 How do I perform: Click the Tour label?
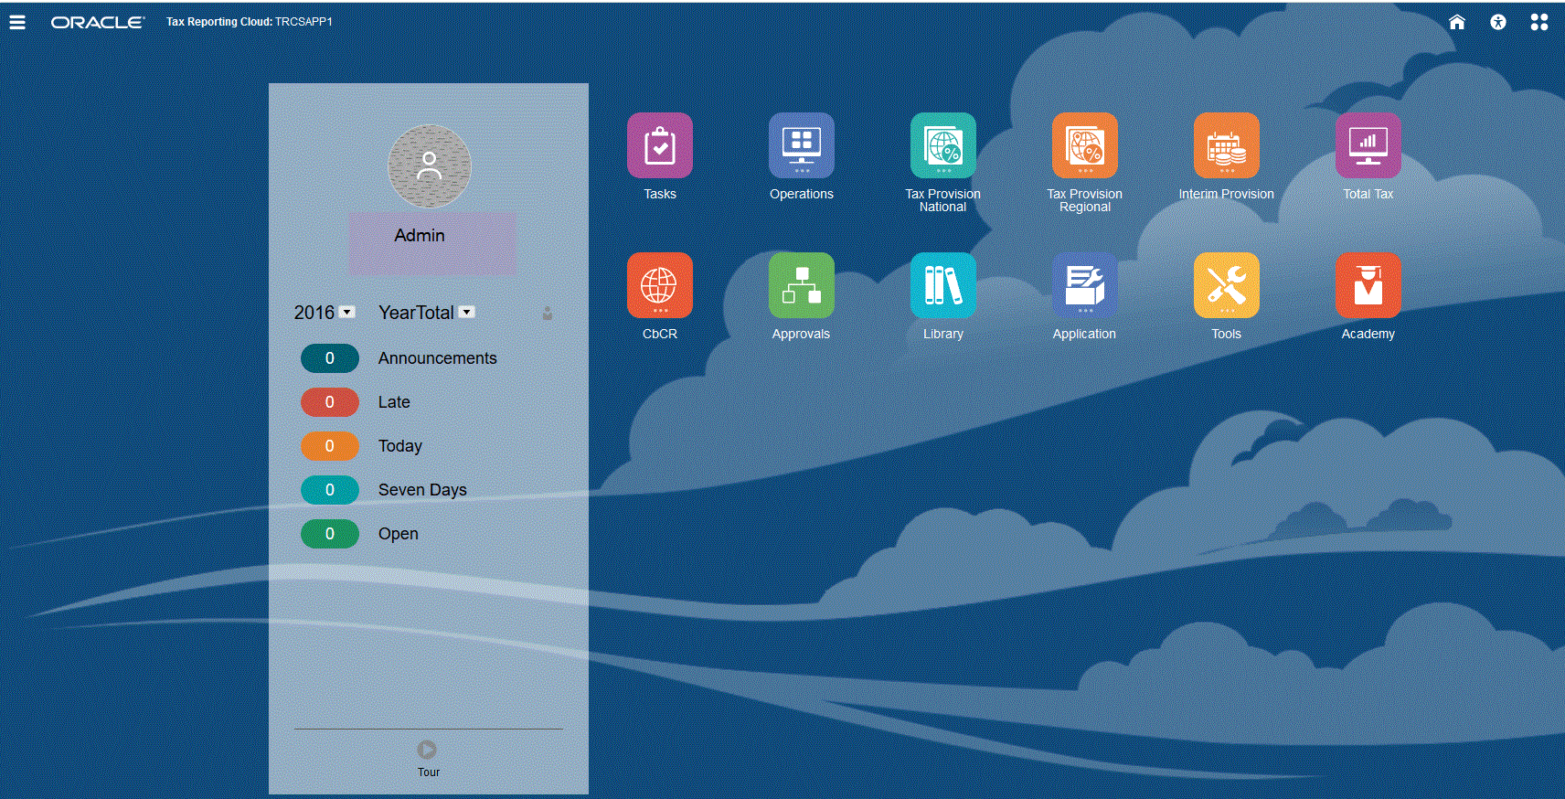(429, 772)
